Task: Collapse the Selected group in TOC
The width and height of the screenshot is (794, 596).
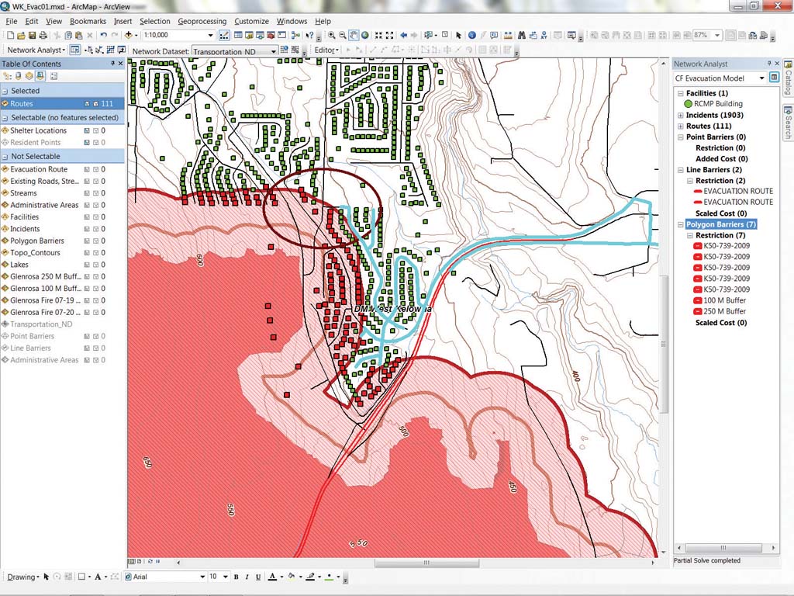Action: point(5,92)
